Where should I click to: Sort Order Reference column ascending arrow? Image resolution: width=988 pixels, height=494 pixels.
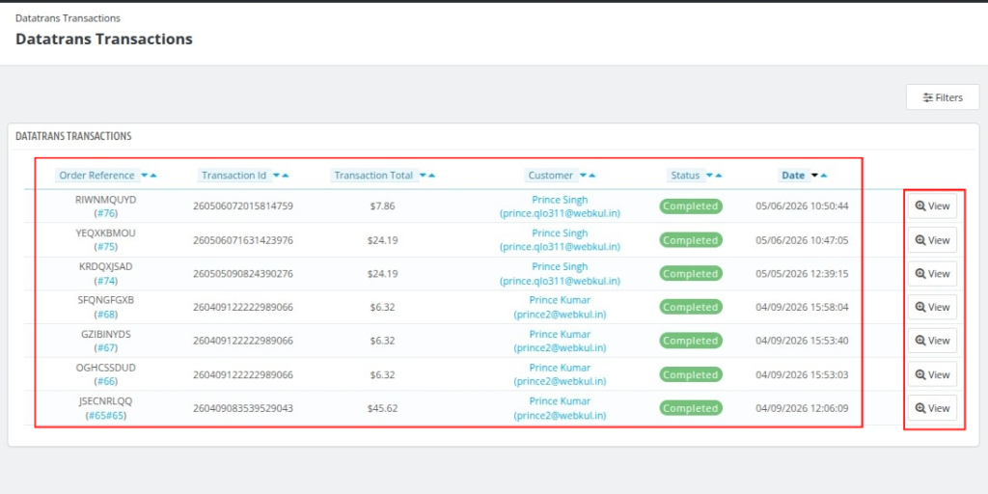153,176
